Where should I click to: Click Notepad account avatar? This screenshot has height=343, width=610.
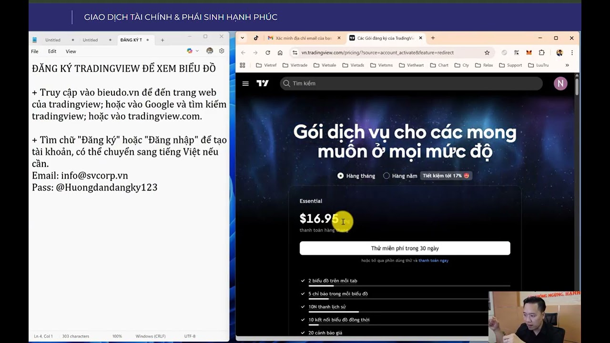(x=210, y=51)
